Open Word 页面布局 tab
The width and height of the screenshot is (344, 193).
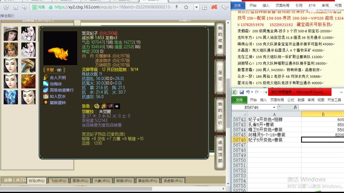pos(282,5)
